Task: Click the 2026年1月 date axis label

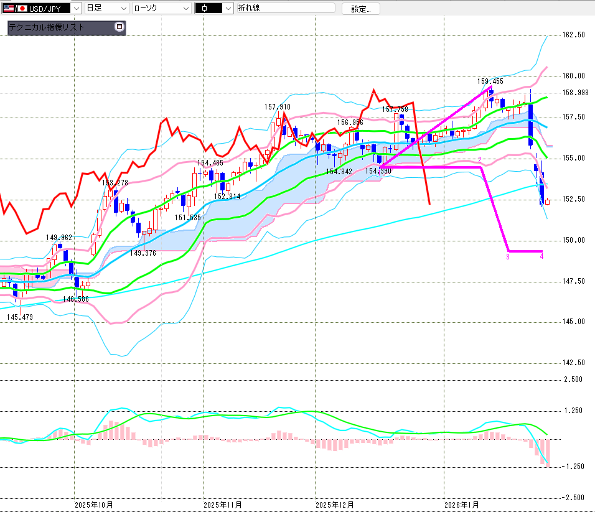Action: 464,505
